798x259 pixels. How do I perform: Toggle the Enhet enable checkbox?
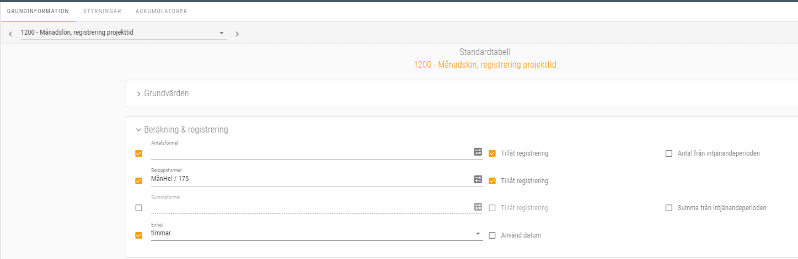pyautogui.click(x=138, y=235)
